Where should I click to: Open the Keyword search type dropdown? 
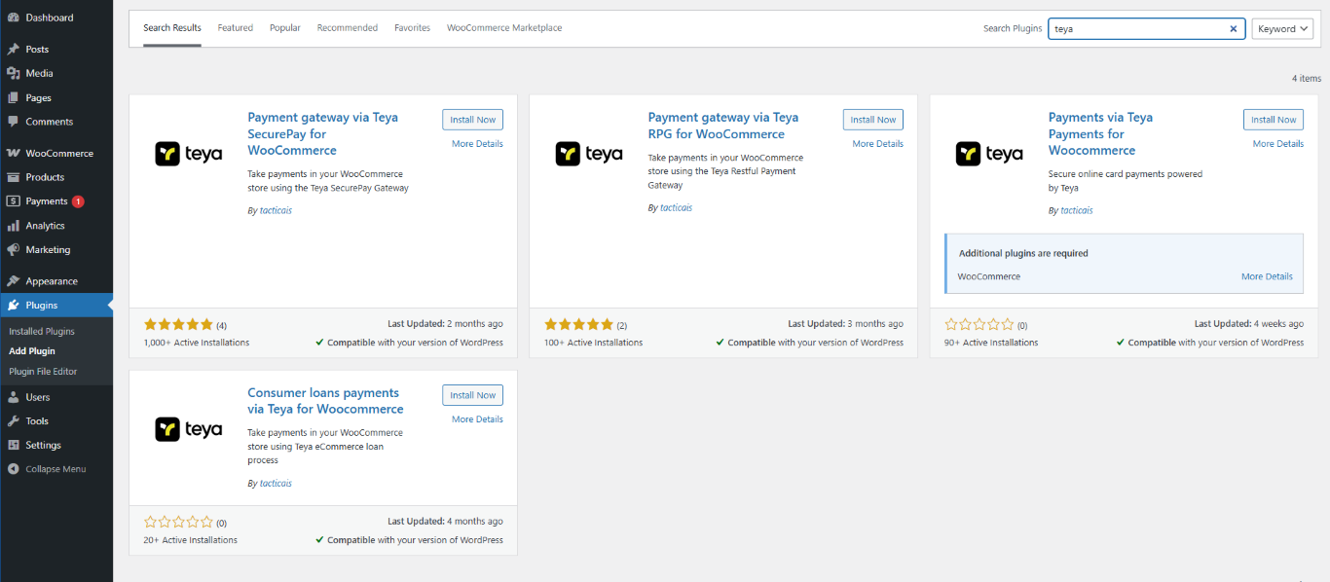[1282, 29]
